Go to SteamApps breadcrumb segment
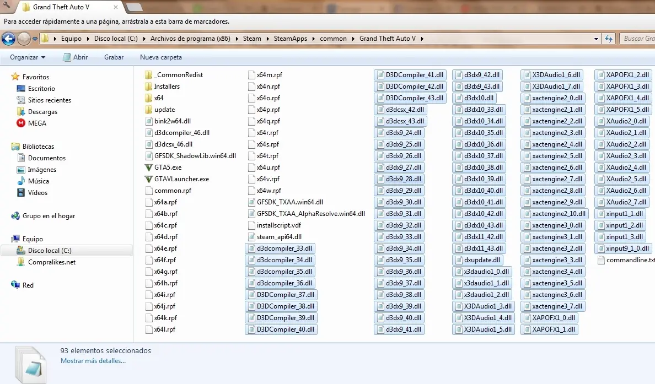 [x=291, y=39]
